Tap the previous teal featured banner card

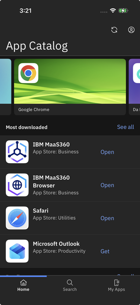tap(5, 87)
